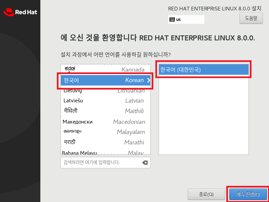Open the us keyboard layout indicator
Image resolution: width=269 pixels, height=202 pixels.
pos(186,20)
